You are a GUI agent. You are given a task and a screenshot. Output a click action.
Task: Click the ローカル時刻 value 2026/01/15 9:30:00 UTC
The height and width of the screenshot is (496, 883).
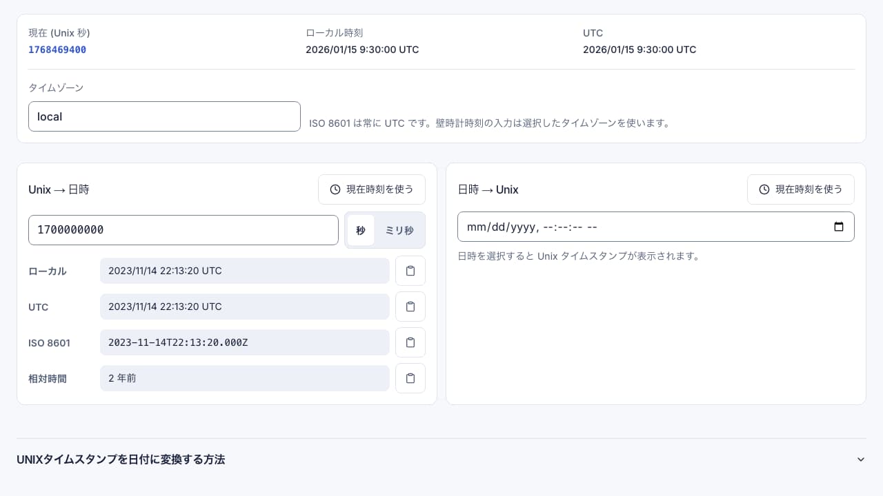[x=362, y=50]
